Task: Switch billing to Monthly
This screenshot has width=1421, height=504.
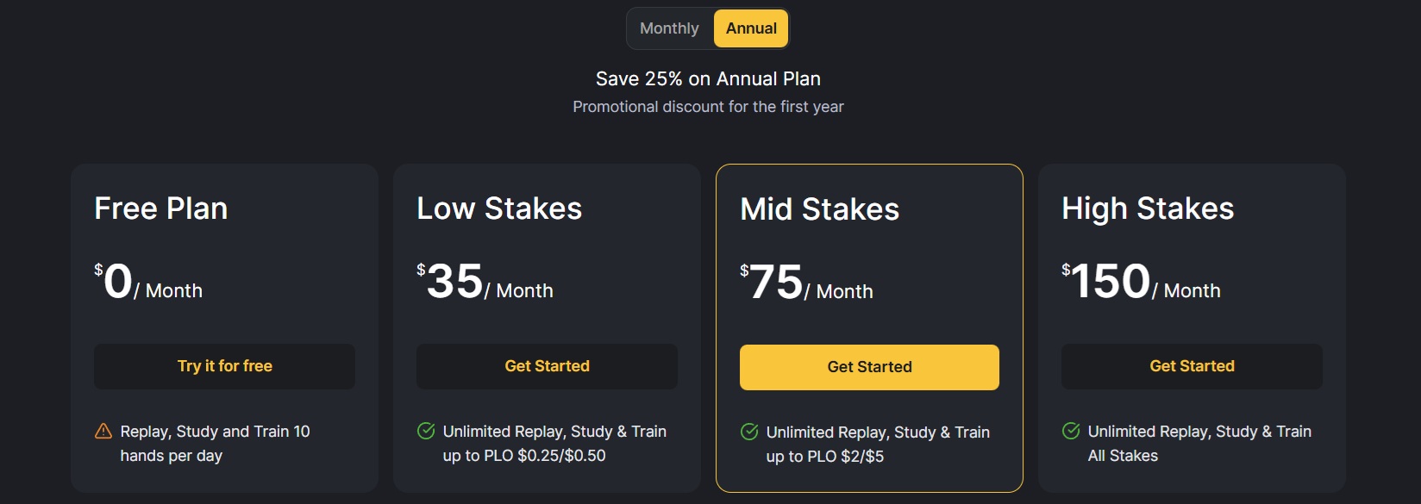Action: click(x=669, y=28)
